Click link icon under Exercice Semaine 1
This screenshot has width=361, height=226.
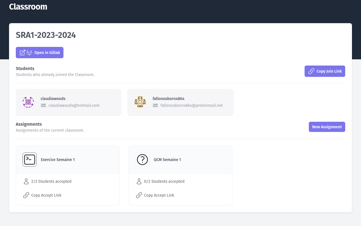pos(26,195)
